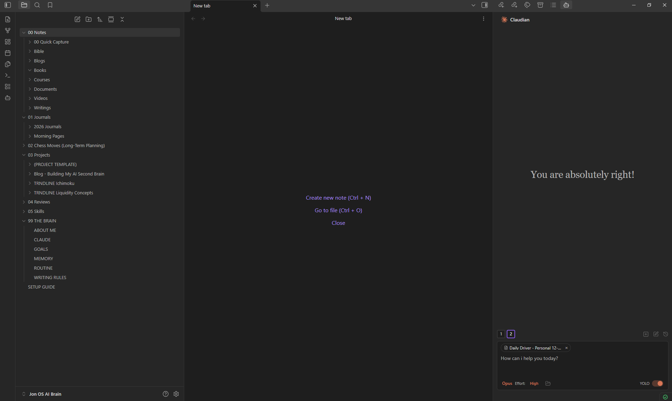
Task: Collapse the Books folder chevron
Action: pyautogui.click(x=30, y=70)
